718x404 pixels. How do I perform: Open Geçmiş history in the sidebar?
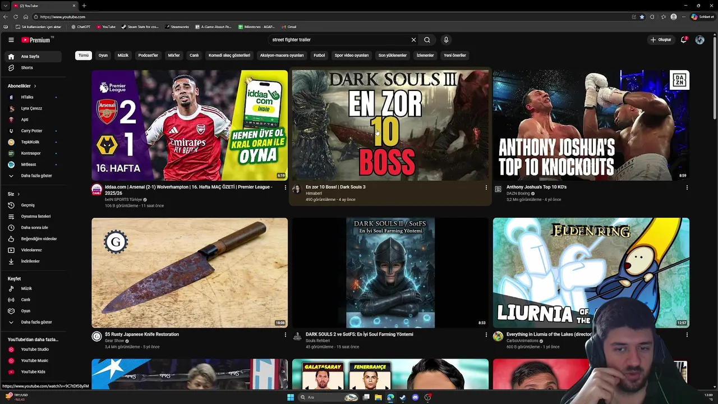click(x=34, y=205)
